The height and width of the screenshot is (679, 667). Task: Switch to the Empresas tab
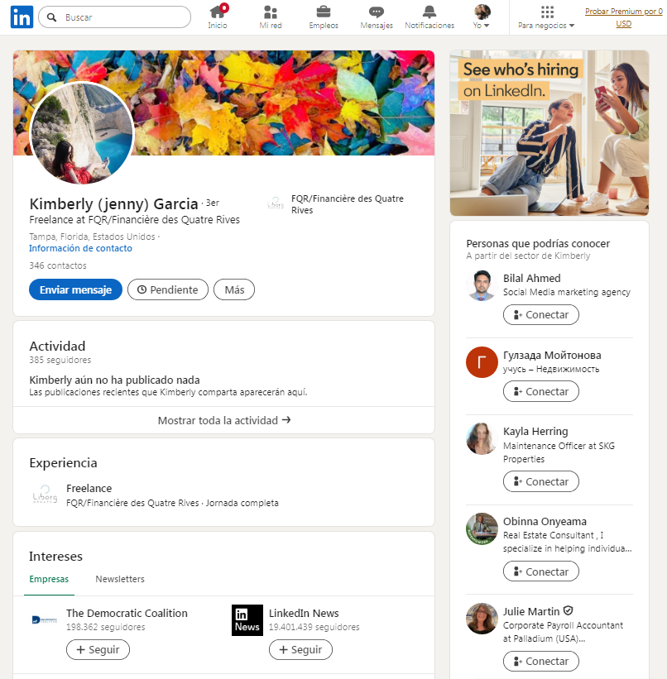click(x=49, y=579)
